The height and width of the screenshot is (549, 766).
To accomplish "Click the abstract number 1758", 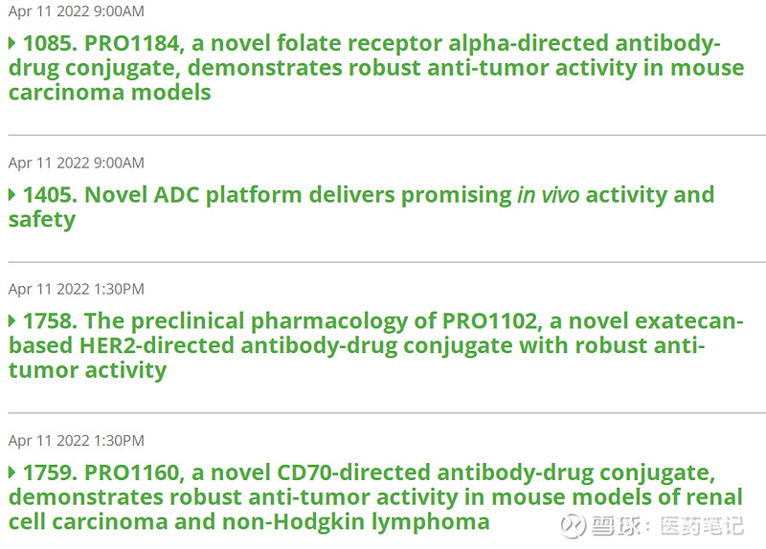I will [x=50, y=321].
